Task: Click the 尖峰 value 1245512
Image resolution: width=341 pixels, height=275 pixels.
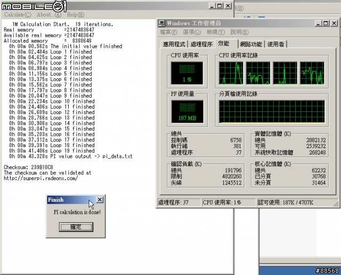Action: (x=232, y=183)
